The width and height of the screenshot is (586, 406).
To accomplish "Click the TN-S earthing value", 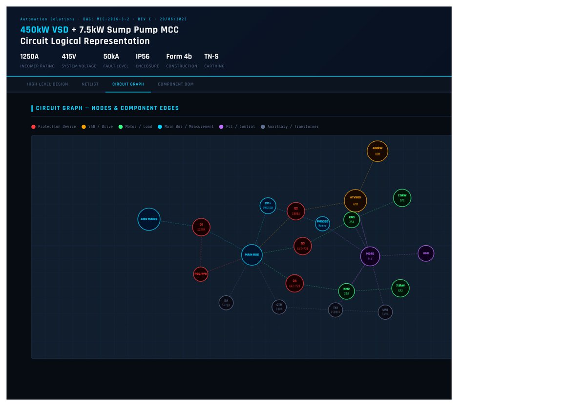I will pos(211,57).
